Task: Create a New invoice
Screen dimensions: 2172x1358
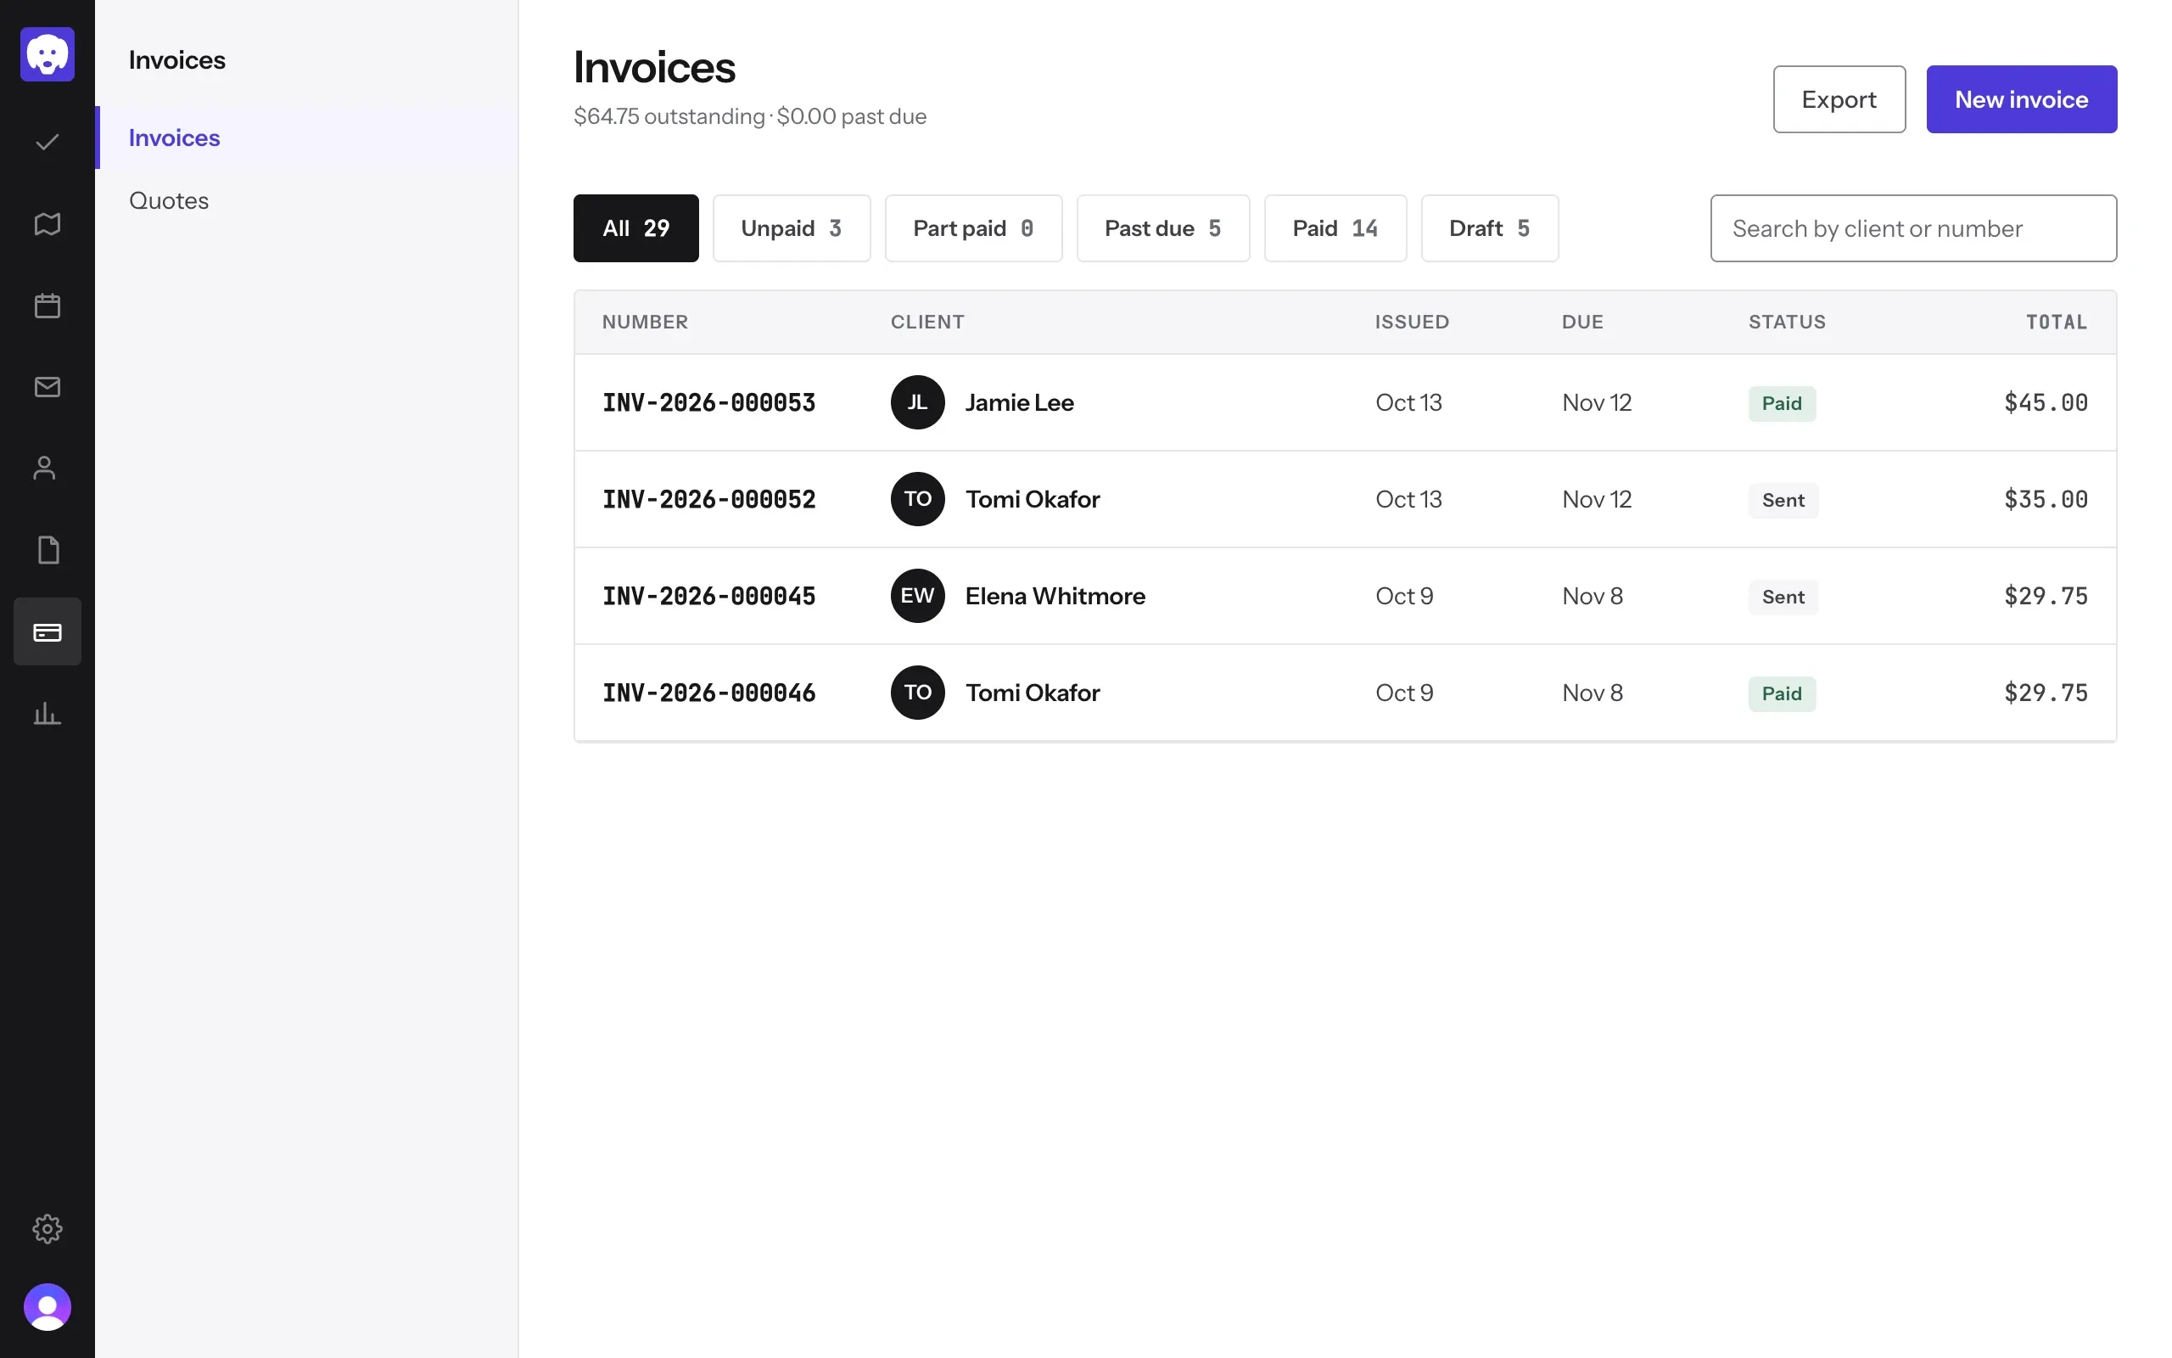Action: [2021, 99]
